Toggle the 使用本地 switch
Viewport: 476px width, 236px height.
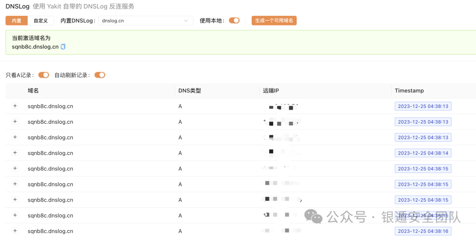[234, 20]
